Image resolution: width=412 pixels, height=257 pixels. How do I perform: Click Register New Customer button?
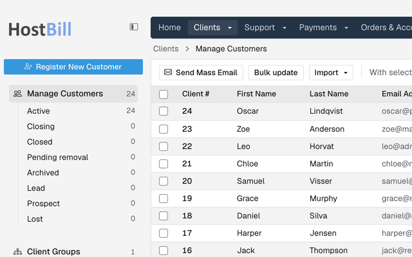(x=73, y=67)
